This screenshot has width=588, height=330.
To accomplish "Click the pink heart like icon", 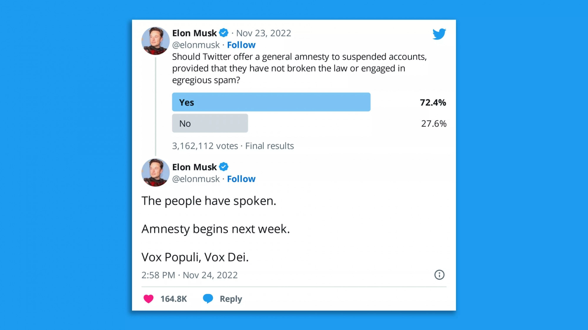I will (x=149, y=299).
